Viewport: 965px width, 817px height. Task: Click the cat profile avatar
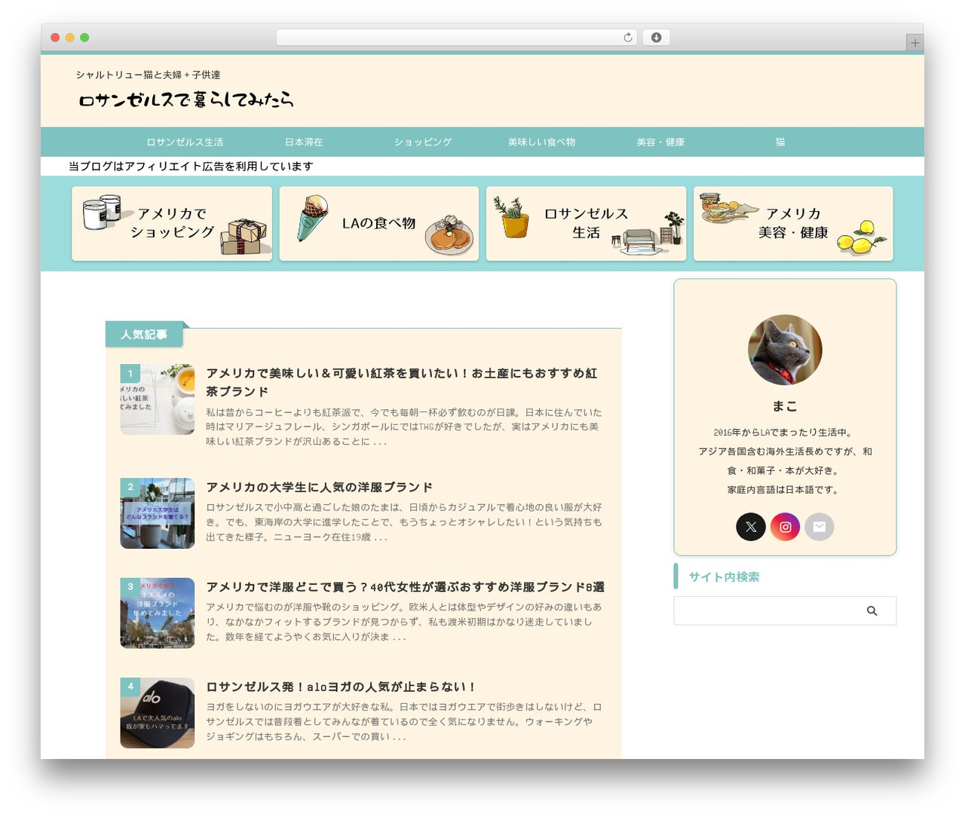tap(785, 350)
